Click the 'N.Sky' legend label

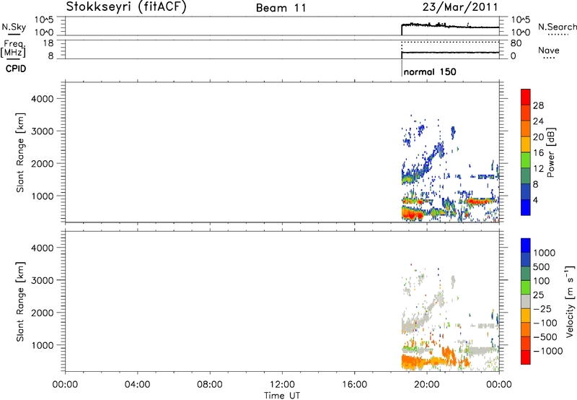tap(14, 27)
